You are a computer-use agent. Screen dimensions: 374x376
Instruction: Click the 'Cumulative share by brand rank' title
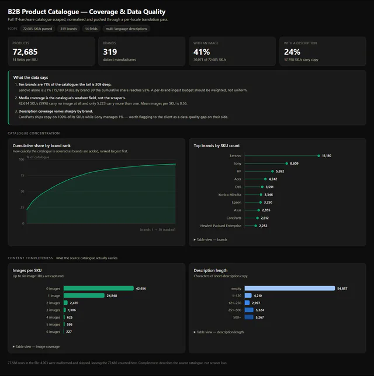tap(41, 146)
